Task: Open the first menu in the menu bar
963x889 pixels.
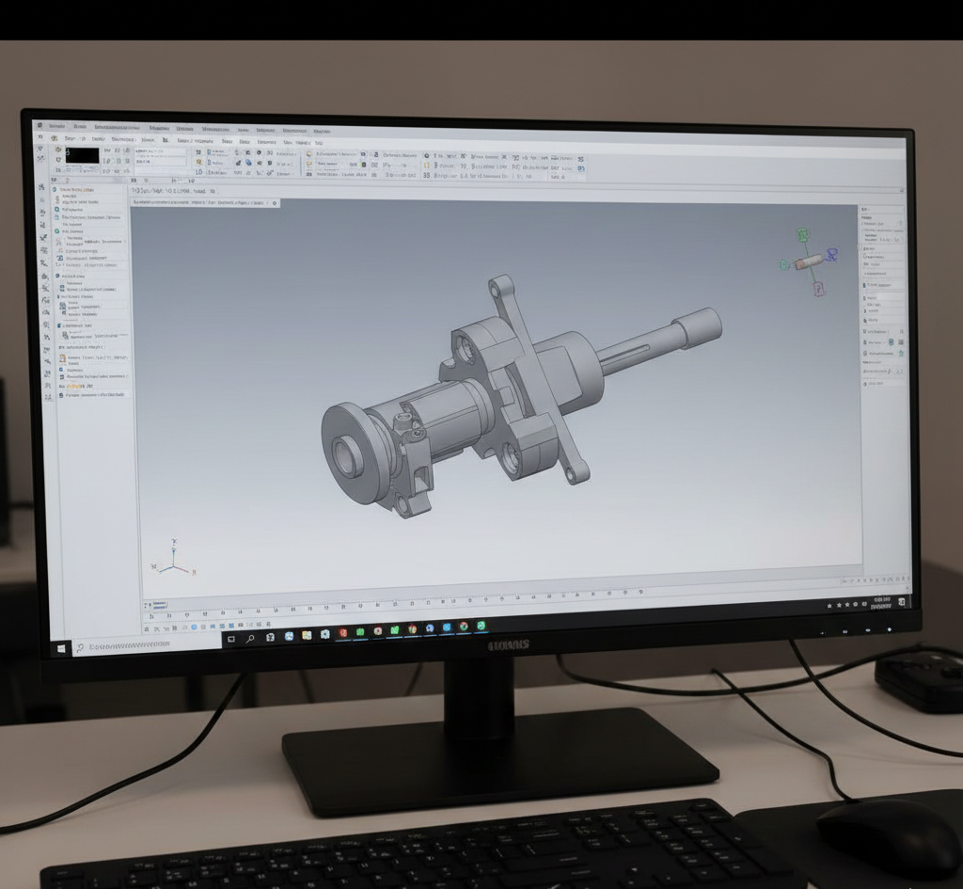Action: pos(55,126)
